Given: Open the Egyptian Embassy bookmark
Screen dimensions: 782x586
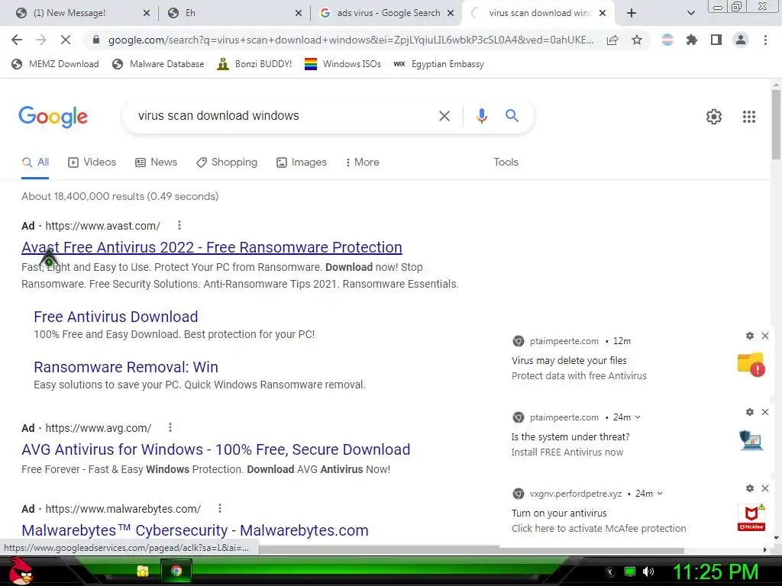Looking at the screenshot, I should pos(438,64).
